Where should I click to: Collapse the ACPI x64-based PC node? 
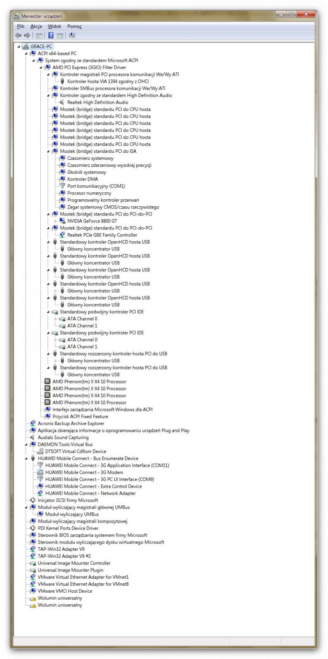point(26,54)
